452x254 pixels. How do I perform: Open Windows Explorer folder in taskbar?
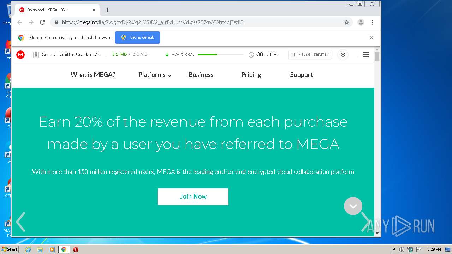click(40, 249)
